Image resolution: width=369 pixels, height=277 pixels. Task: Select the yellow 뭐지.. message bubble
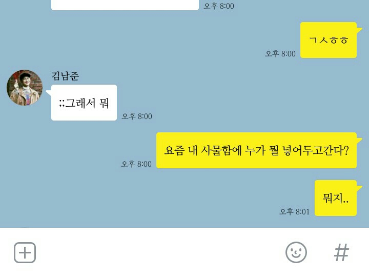[x=336, y=198]
